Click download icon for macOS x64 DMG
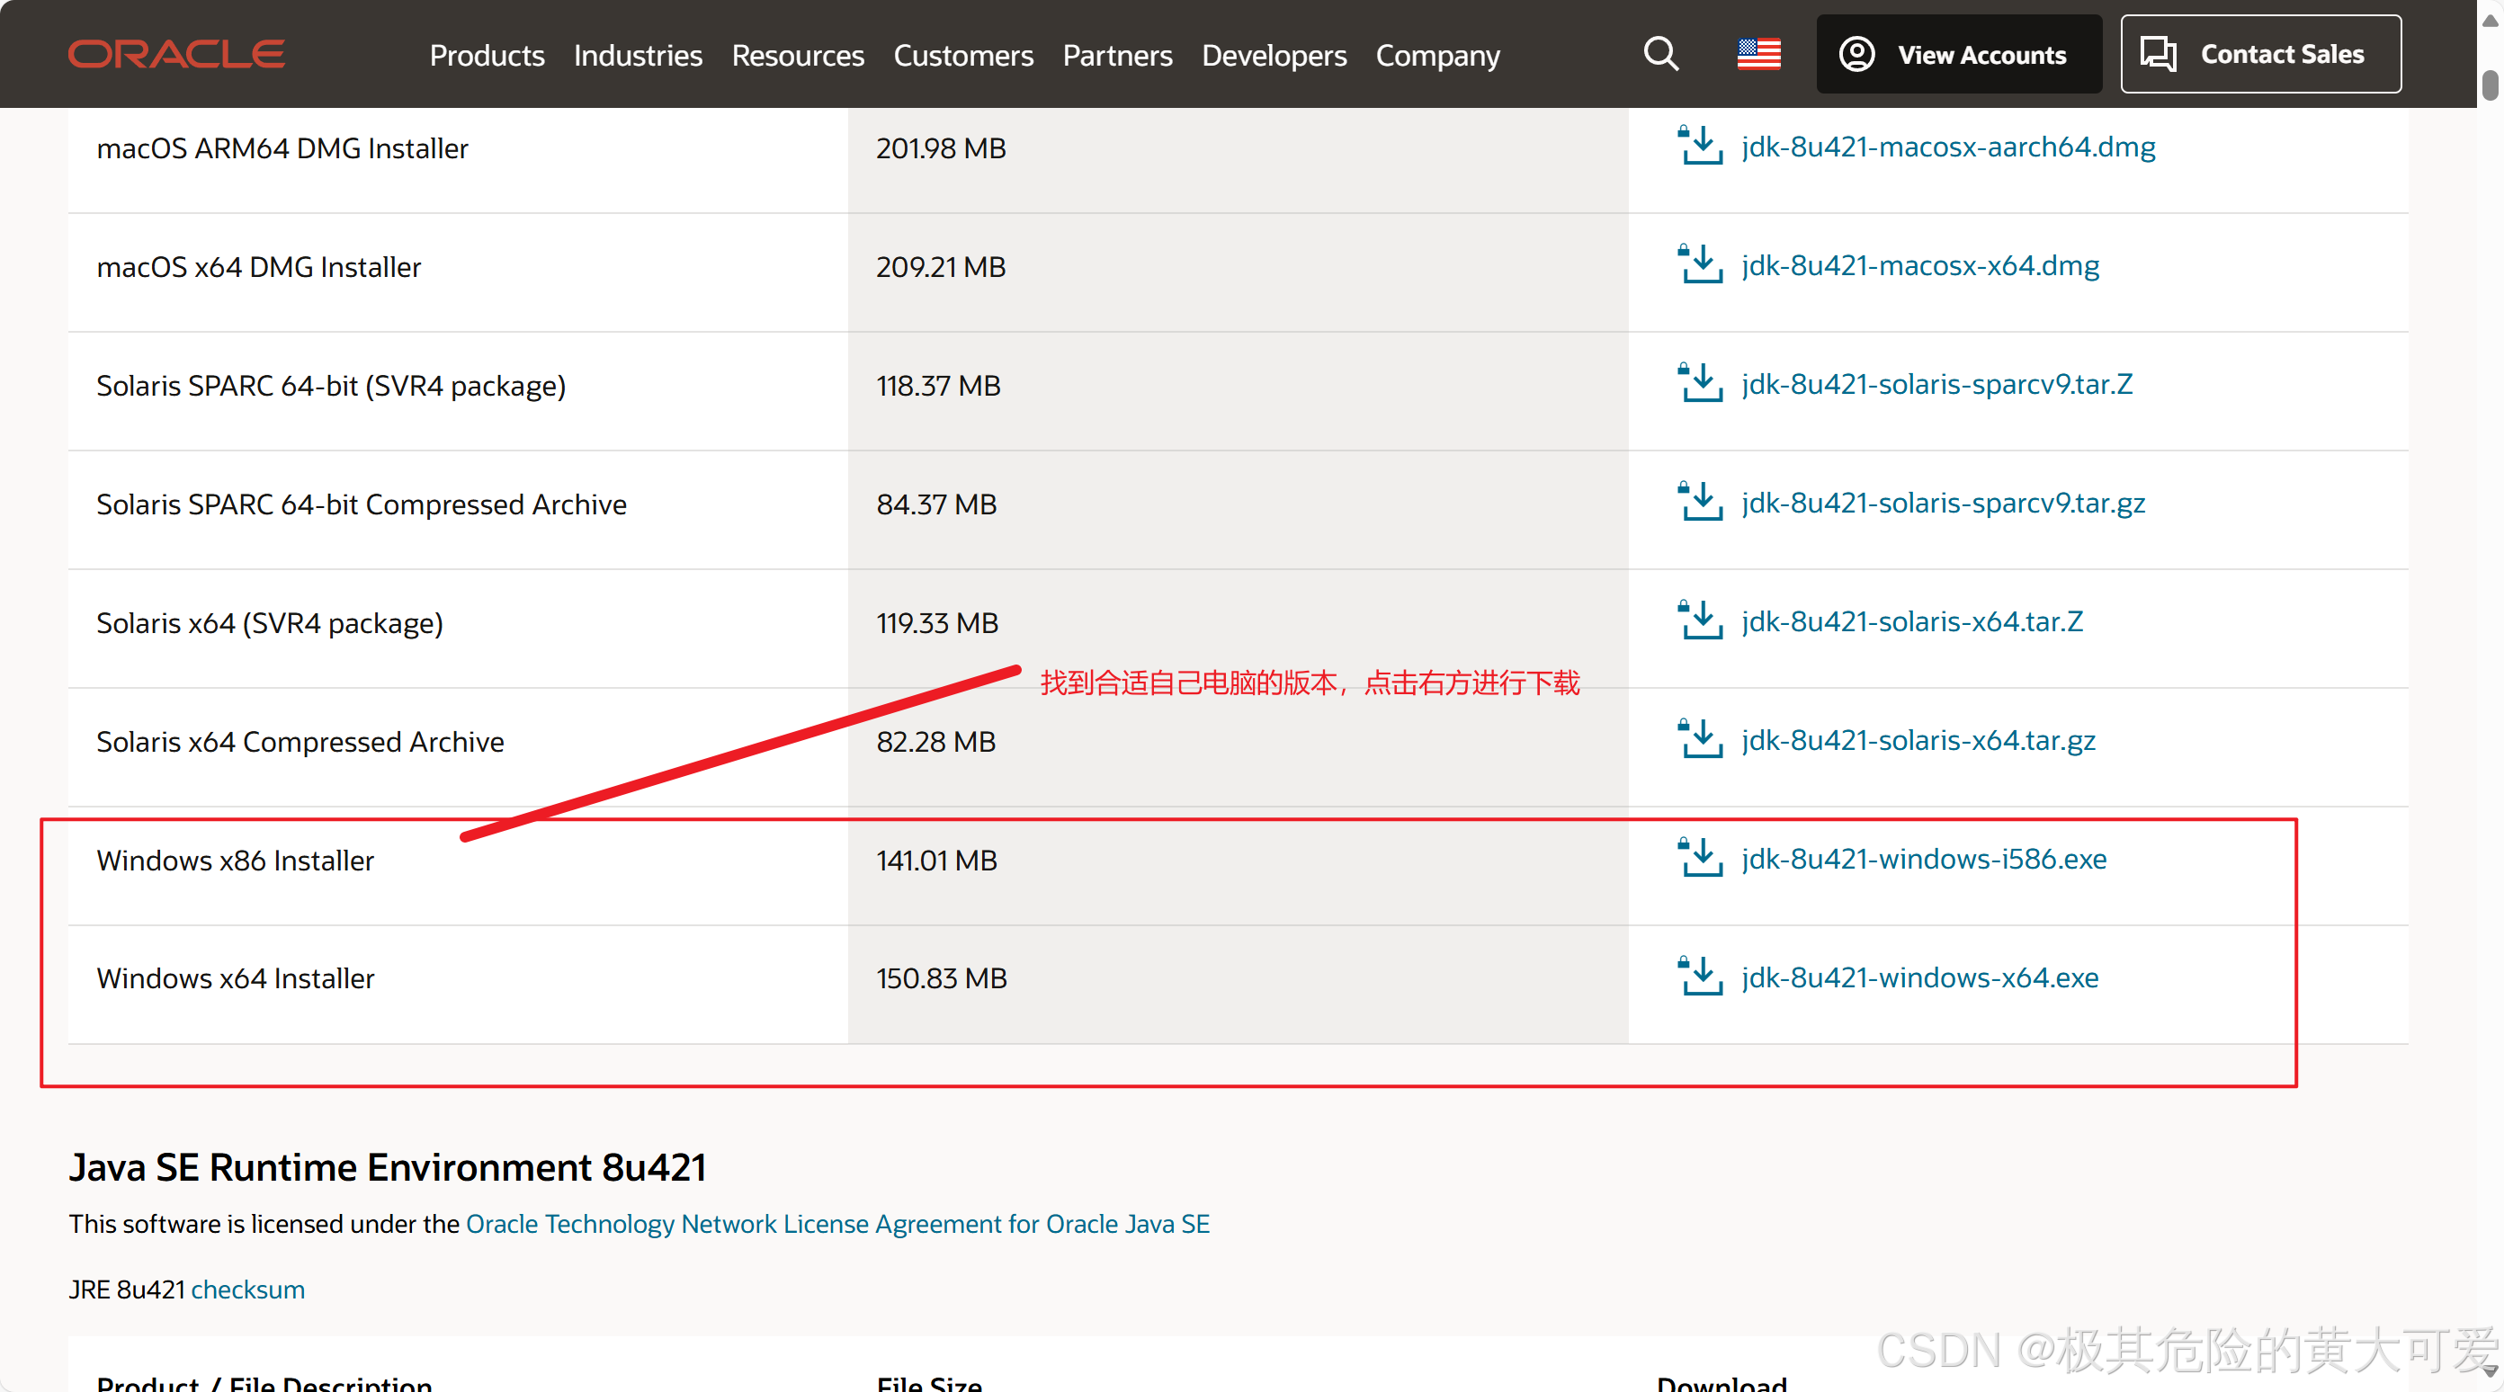This screenshot has width=2504, height=1392. [1699, 265]
